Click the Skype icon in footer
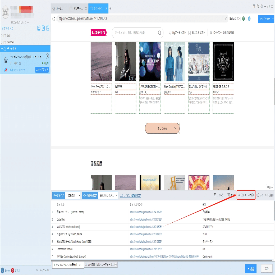The image size is (275, 275). coord(2,270)
